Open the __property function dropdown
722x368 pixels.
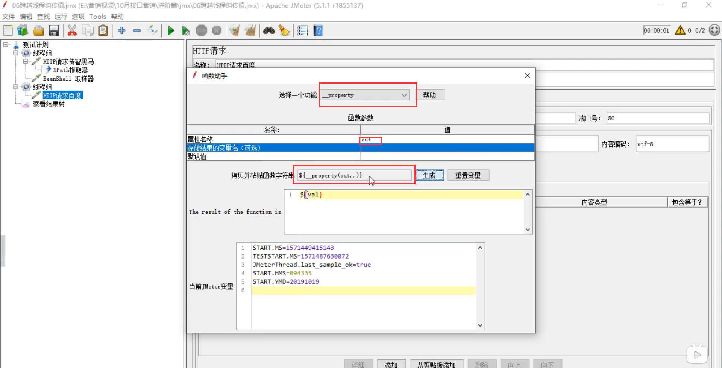pyautogui.click(x=365, y=95)
